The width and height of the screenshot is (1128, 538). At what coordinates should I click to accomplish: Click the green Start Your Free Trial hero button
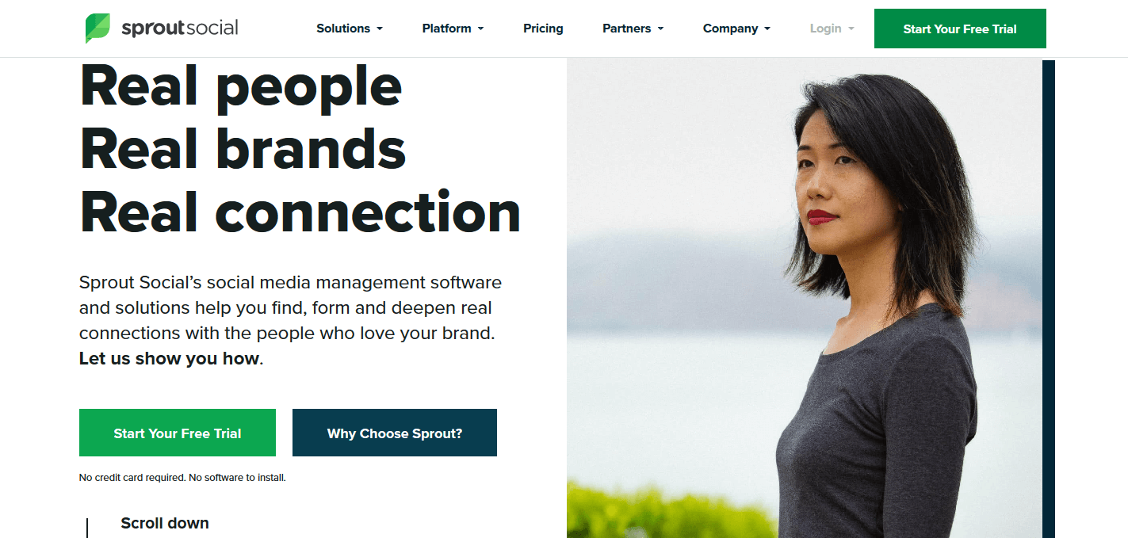tap(178, 433)
